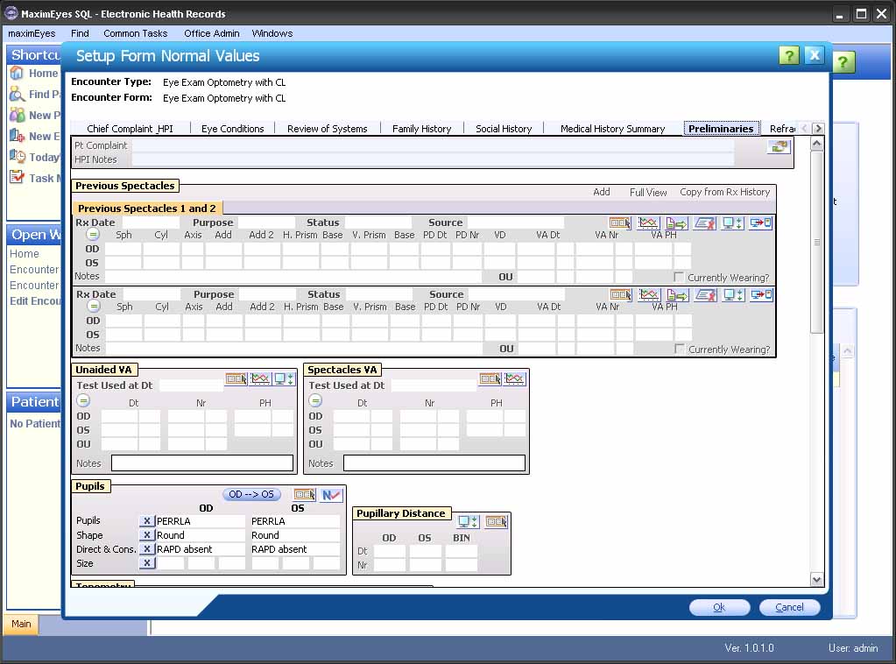The height and width of the screenshot is (664, 896).
Task: Click the lookup icon in Spectacles VA panel
Action: (x=490, y=378)
